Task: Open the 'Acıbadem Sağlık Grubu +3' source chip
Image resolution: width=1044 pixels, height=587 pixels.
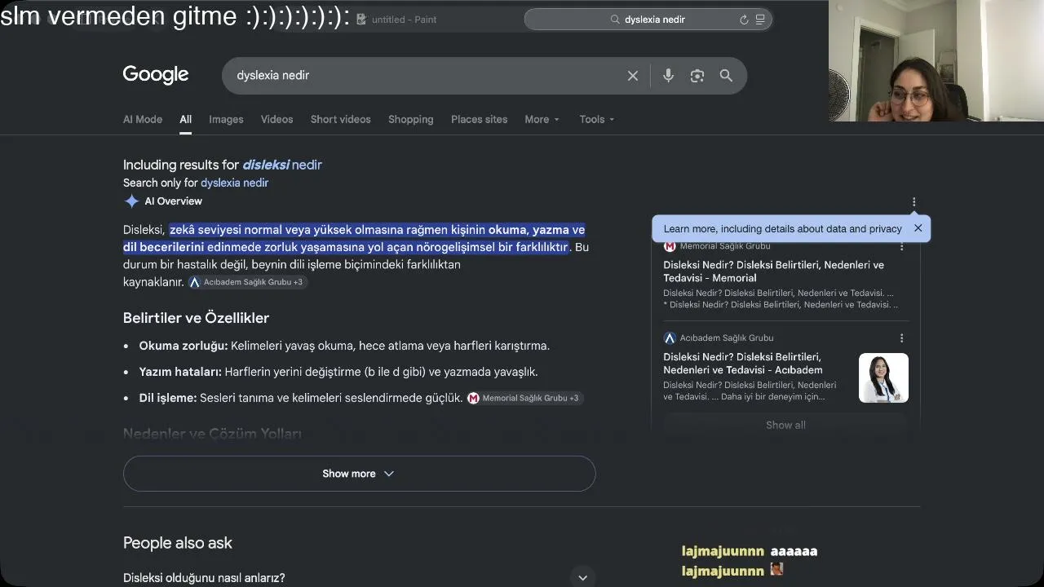Action: click(248, 282)
